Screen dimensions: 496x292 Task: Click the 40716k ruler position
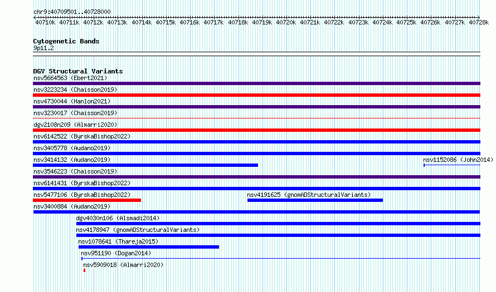[189, 22]
